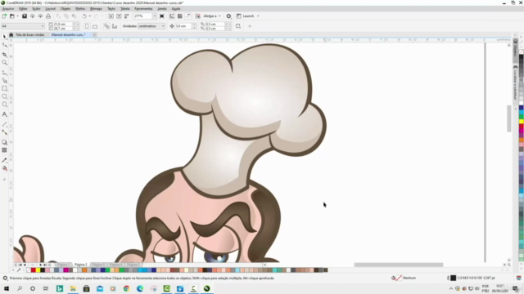Select the Interactive Fill tool
This screenshot has width=524, height=294.
[4, 168]
